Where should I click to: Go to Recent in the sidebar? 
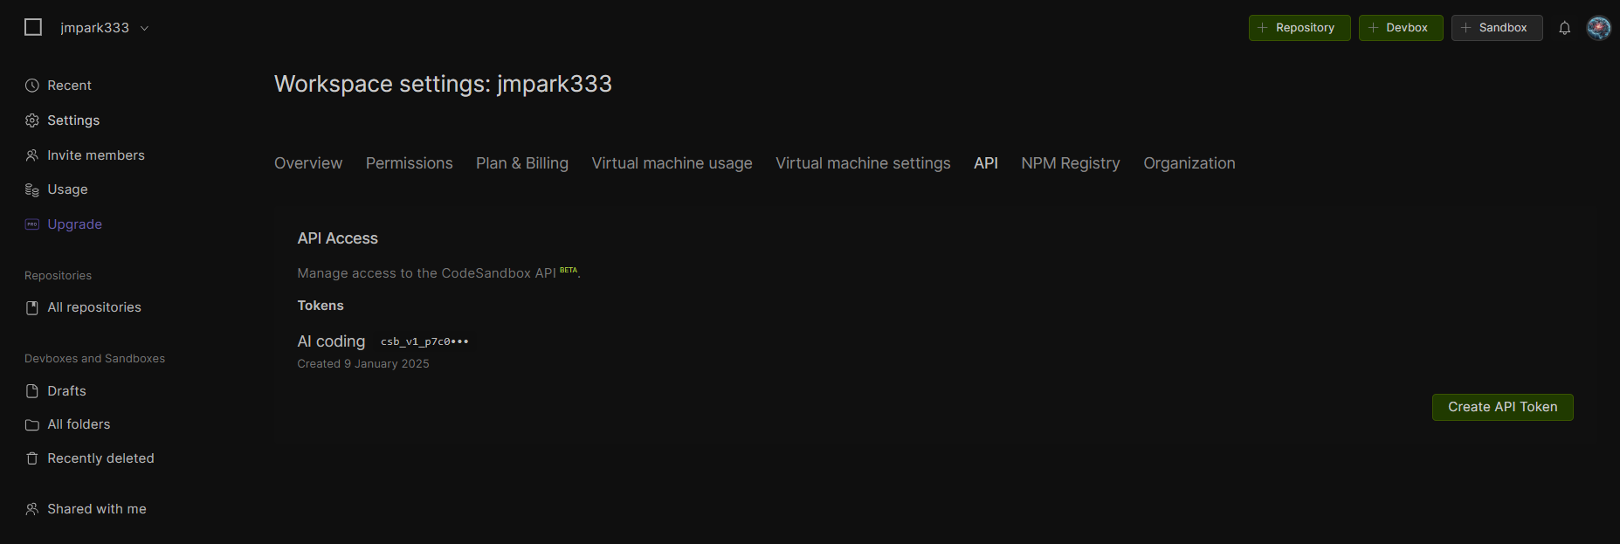pos(69,86)
